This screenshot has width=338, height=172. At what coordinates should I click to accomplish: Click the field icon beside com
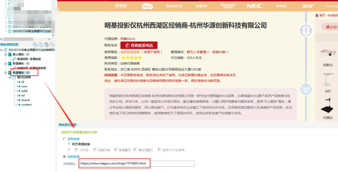pyautogui.click(x=19, y=86)
